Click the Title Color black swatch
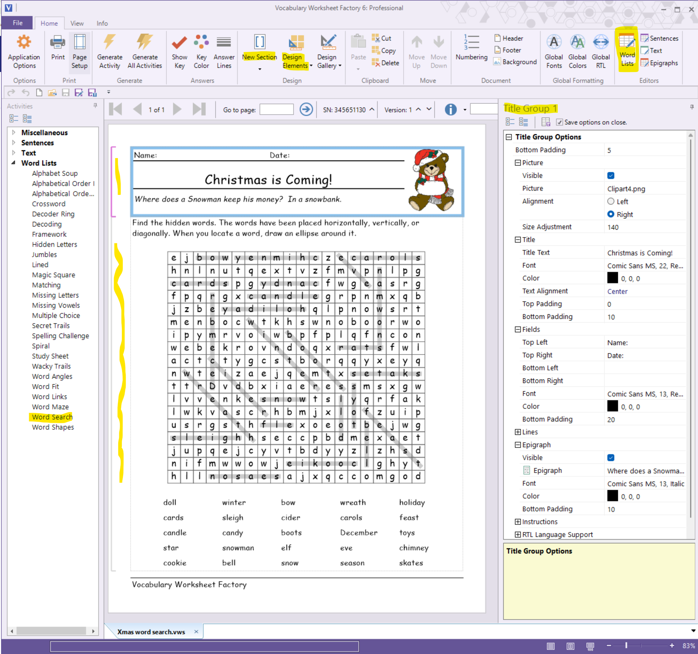 point(612,278)
